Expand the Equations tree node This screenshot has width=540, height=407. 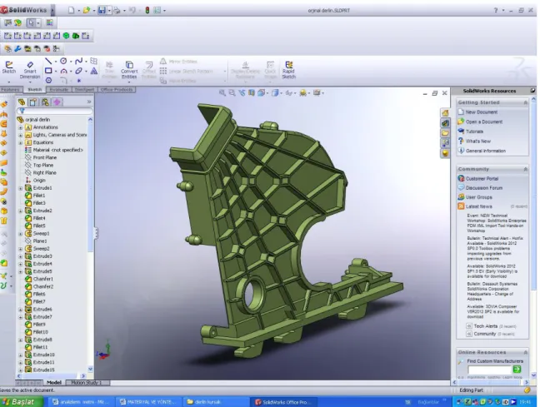coord(20,142)
